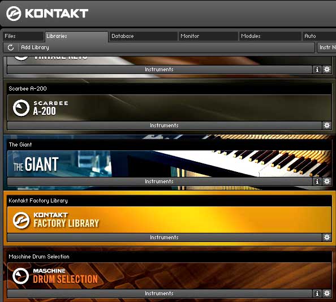Screen dimensions: 336x302
Task: Open Instruments for The Giant
Action: click(160, 182)
